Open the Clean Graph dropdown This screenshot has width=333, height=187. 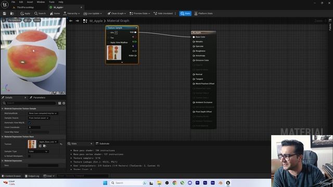point(117,14)
